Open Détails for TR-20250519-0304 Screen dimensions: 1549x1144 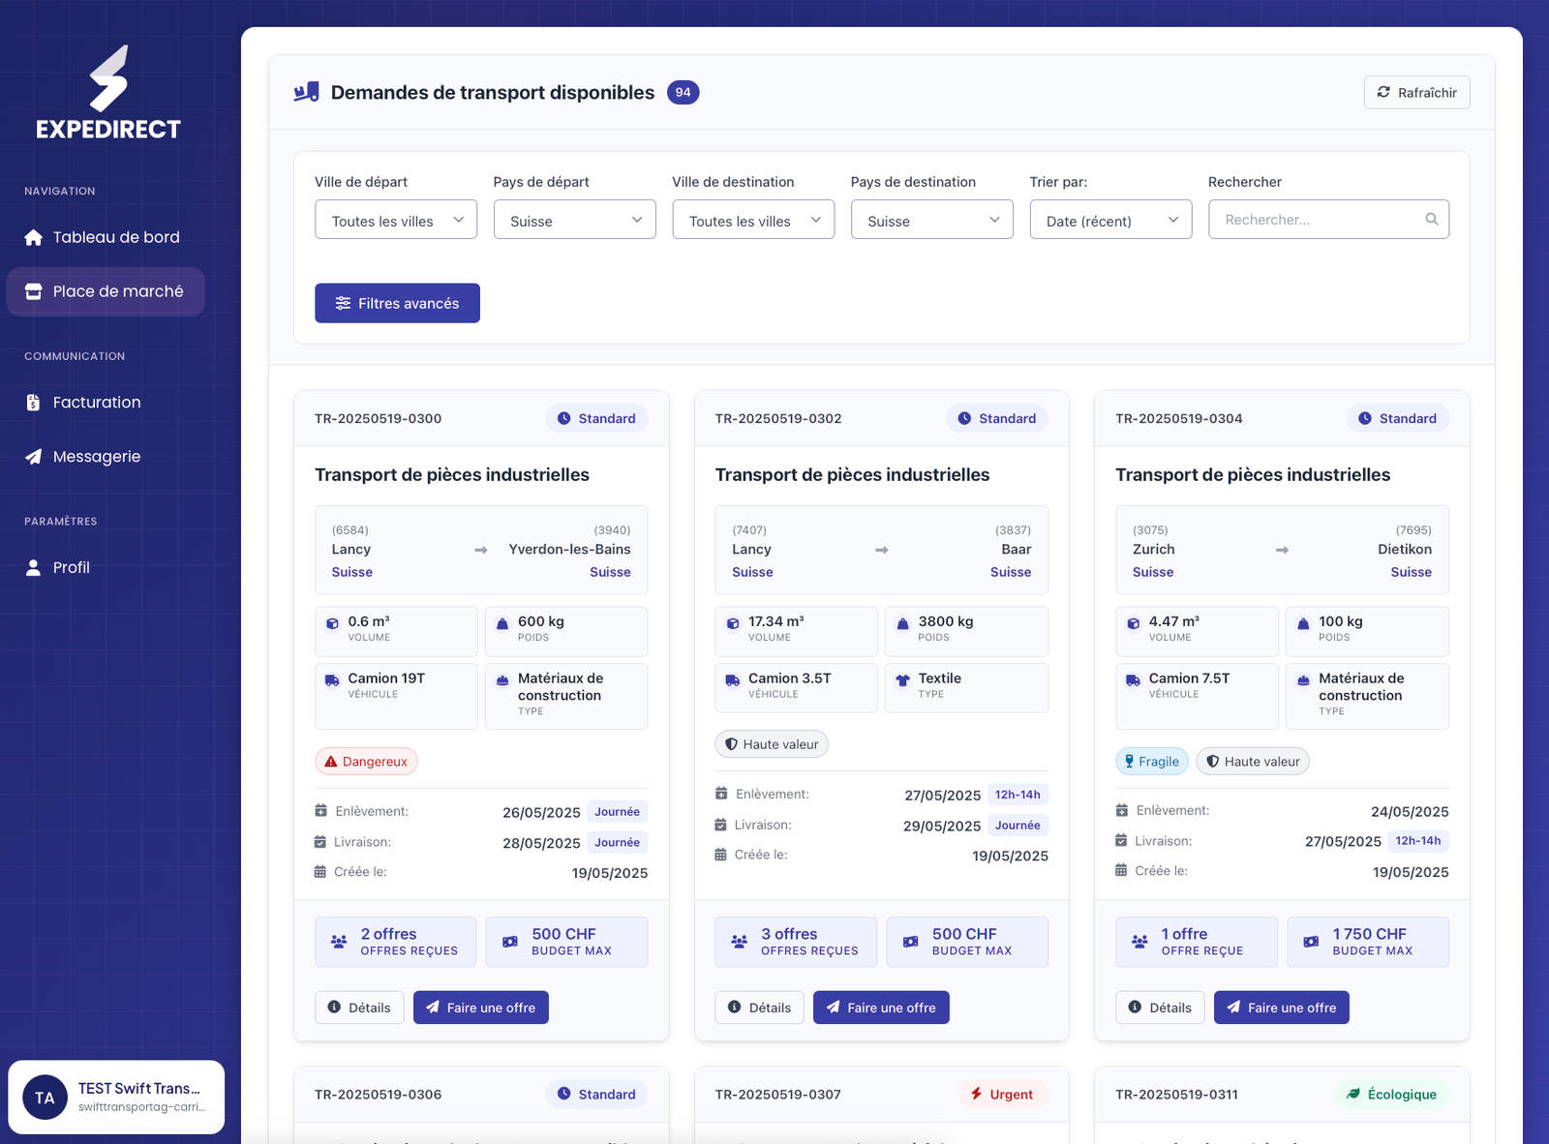[x=1160, y=1008]
